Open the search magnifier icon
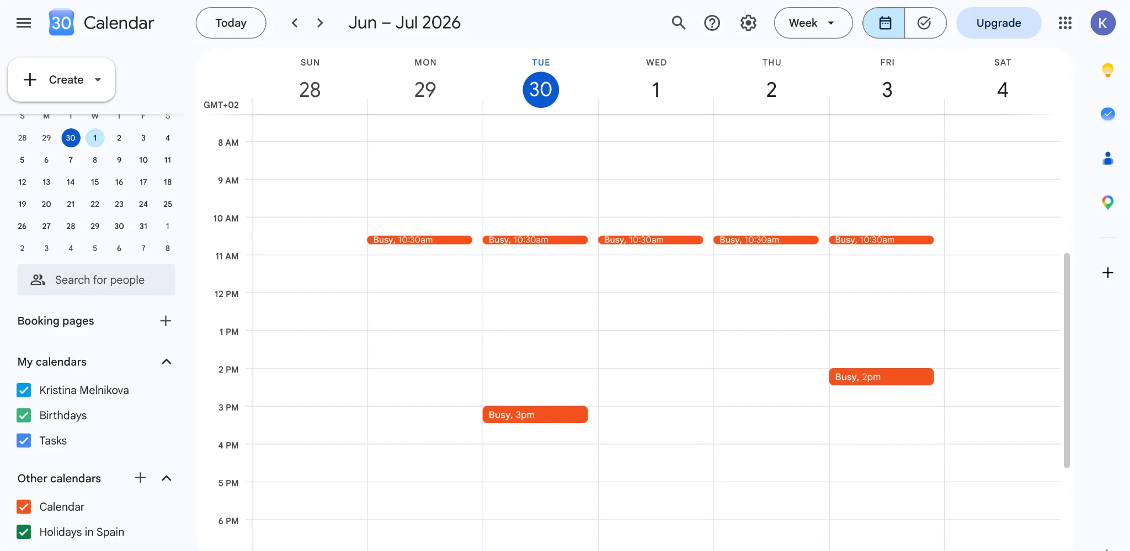Screen dimensions: 1130x551 678,23
